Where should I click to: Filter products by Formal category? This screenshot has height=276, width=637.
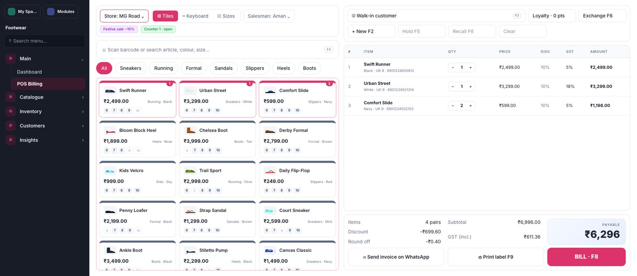[194, 68]
